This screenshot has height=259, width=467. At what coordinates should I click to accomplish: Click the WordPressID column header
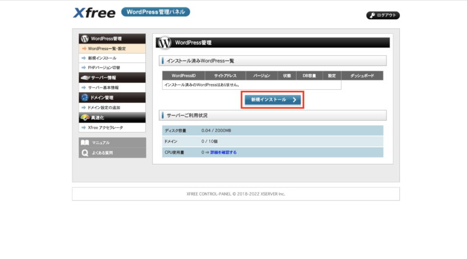coord(183,76)
